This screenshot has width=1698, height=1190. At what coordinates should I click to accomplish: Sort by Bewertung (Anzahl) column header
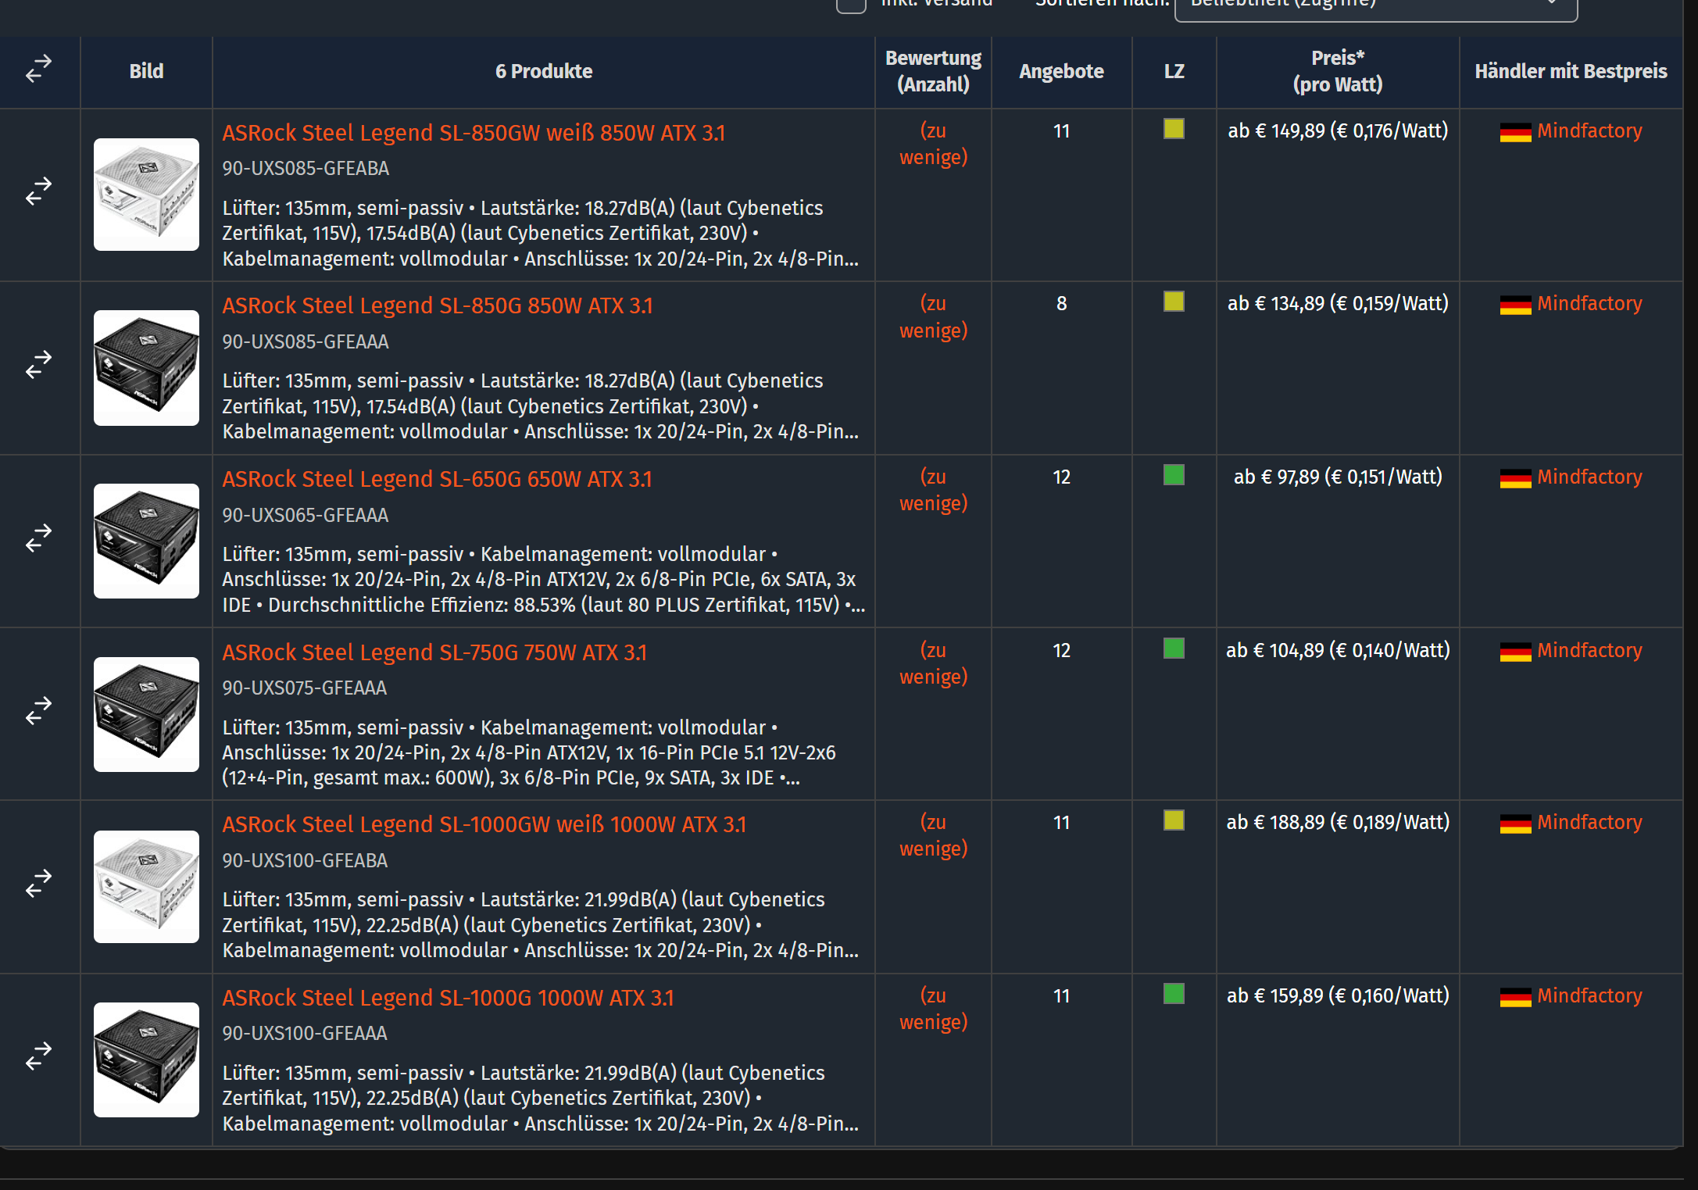click(932, 71)
